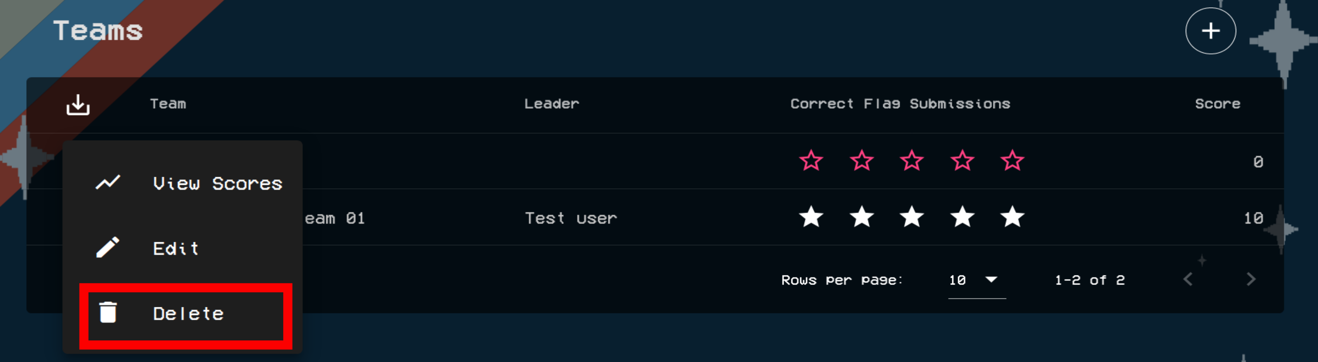Click the dropdown arrow beside rows count
The width and height of the screenshot is (1318, 362).
991,279
